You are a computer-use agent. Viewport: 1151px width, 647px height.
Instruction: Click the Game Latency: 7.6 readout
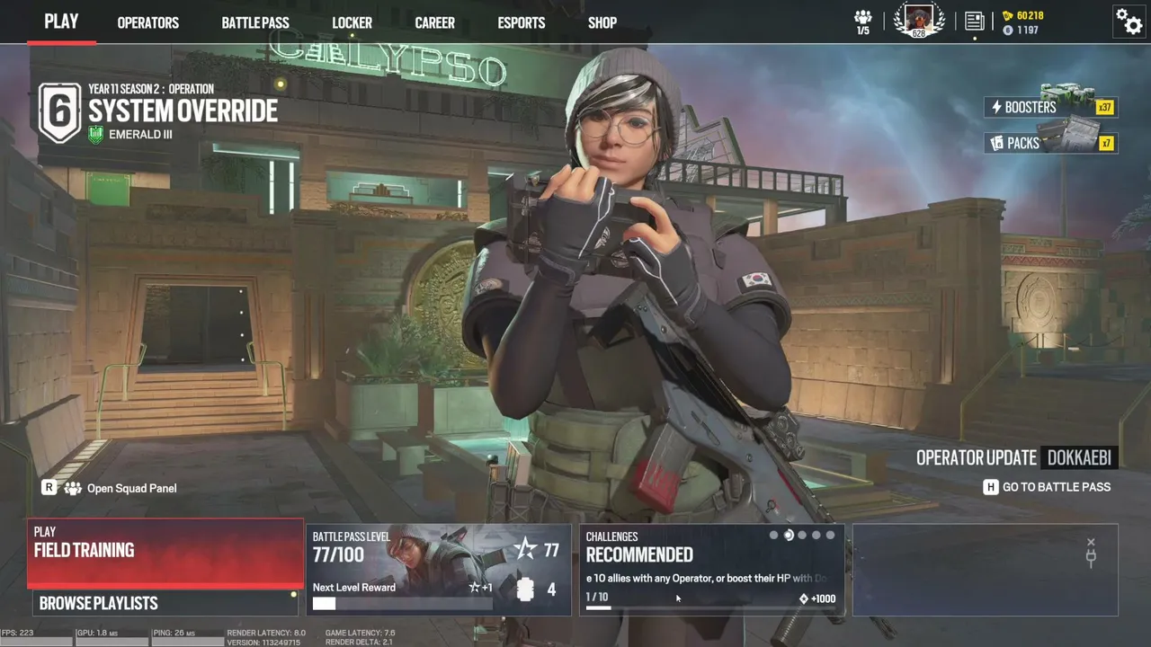(360, 633)
